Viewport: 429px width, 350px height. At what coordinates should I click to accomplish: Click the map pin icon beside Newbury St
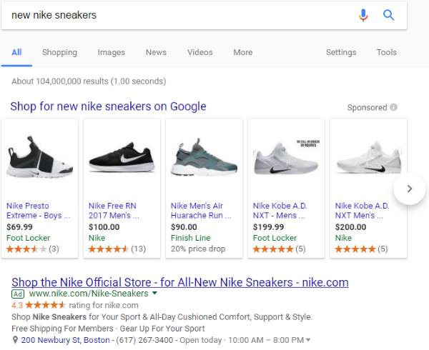pyautogui.click(x=15, y=339)
